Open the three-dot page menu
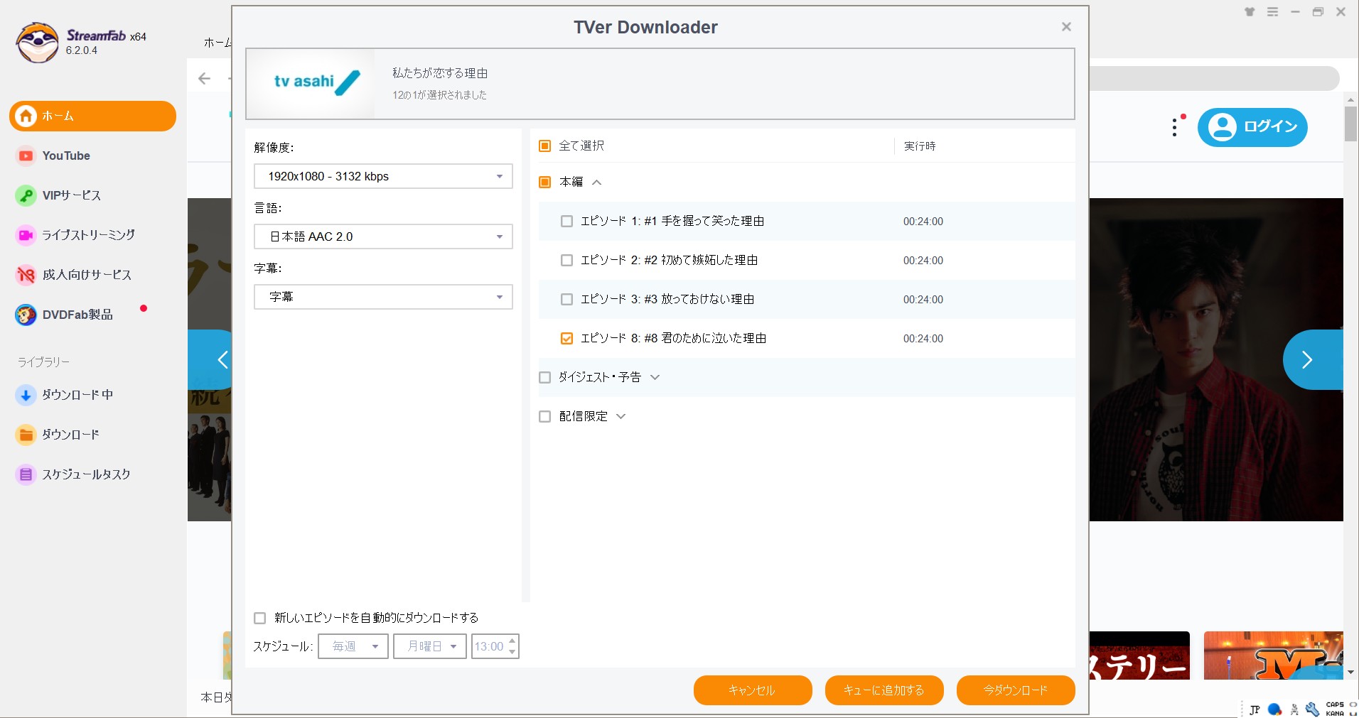This screenshot has width=1359, height=718. pos(1175,128)
